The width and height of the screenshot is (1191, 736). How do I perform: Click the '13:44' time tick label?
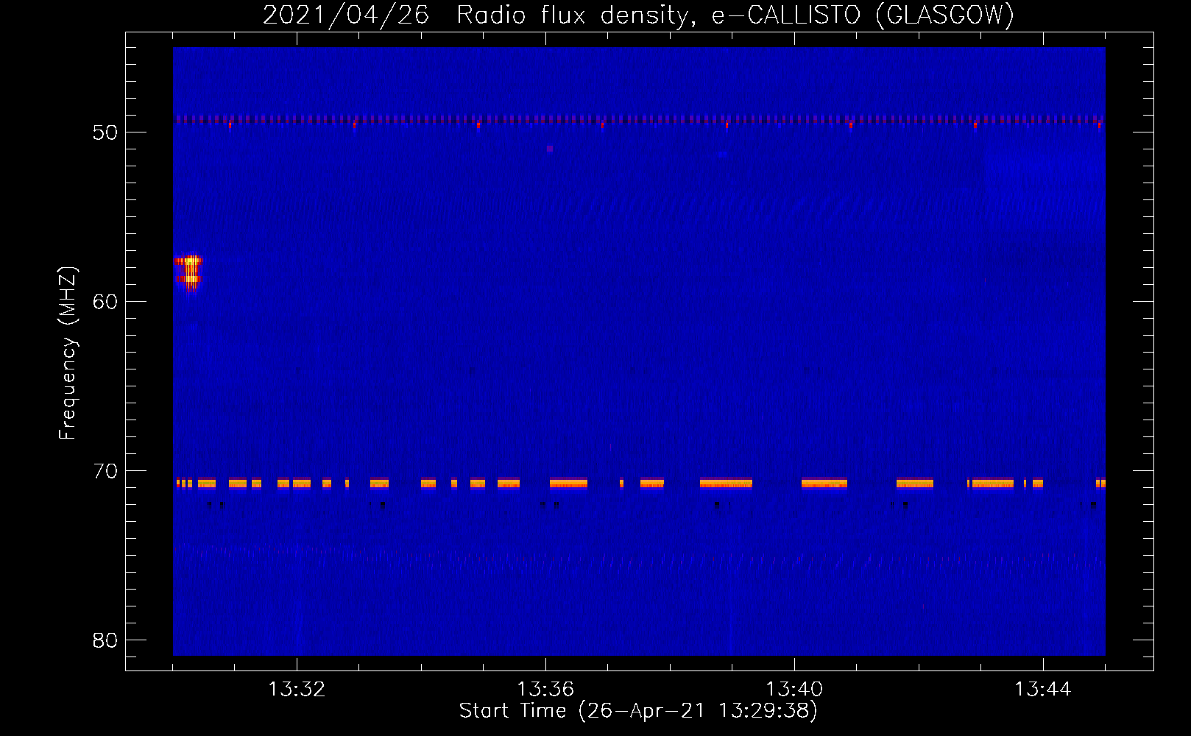pos(1043,690)
